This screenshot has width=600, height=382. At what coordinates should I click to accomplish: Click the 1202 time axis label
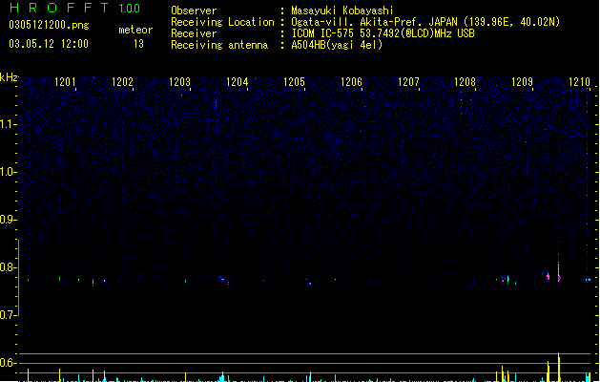[122, 82]
